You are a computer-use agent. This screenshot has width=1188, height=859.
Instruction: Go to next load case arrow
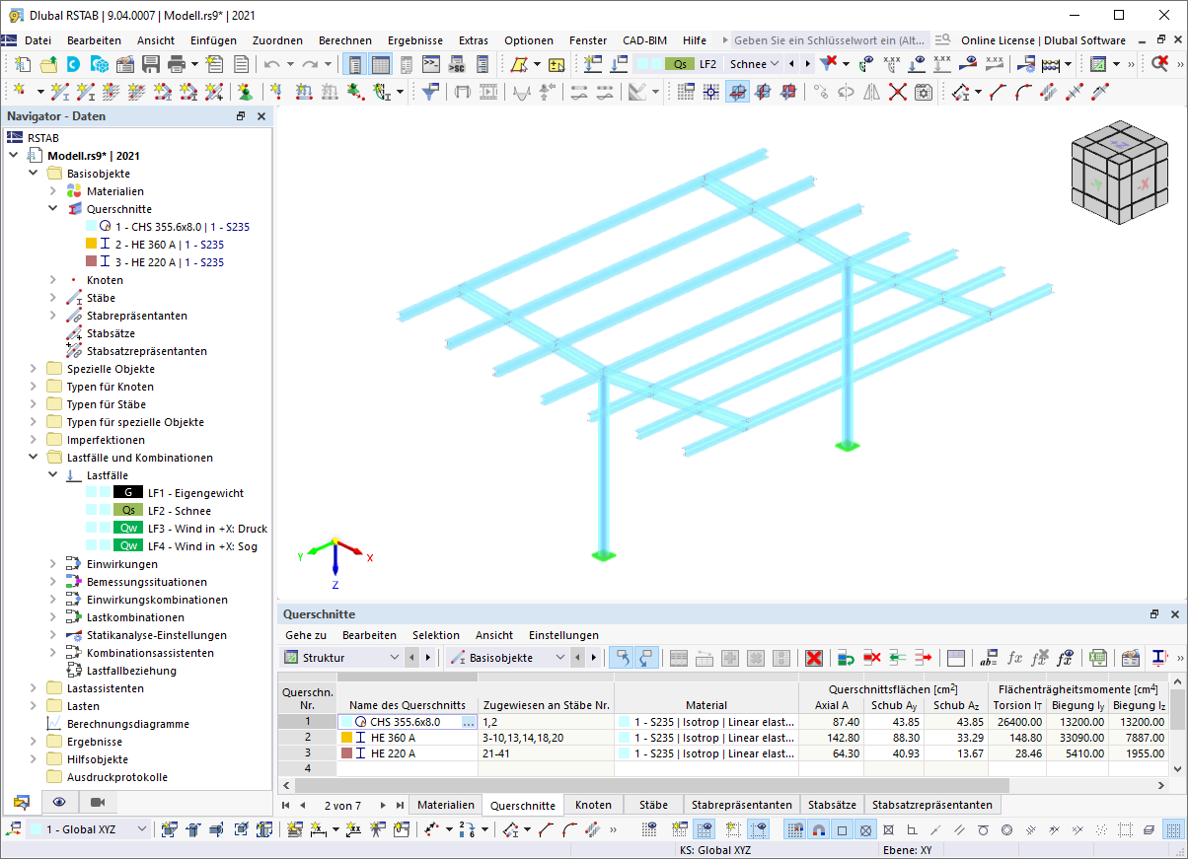coord(808,64)
